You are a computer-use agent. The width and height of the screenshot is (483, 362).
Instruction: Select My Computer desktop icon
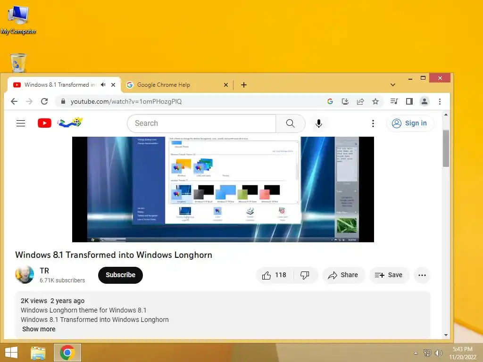click(x=18, y=20)
